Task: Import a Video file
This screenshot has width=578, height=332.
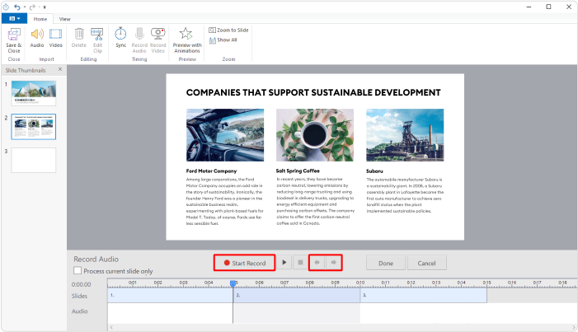Action: (56, 38)
